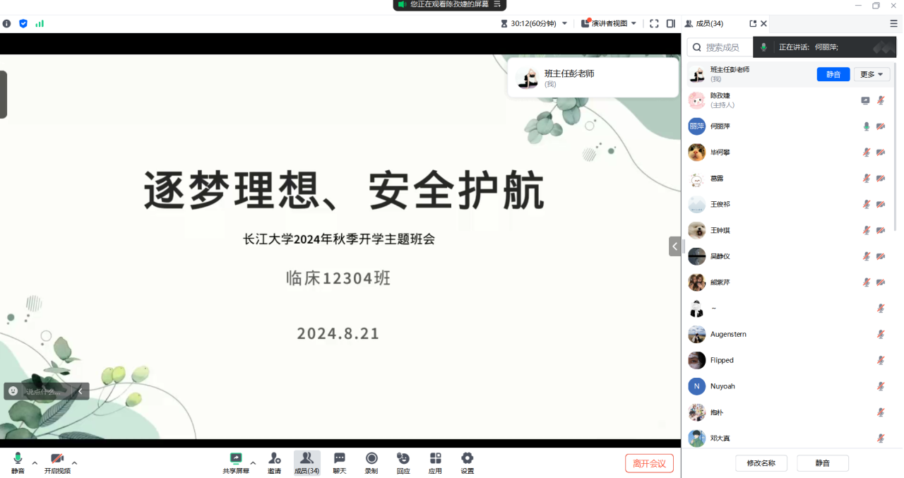Open the arrow menu beside 共享屏幕
The width and height of the screenshot is (904, 478).
[x=253, y=463]
